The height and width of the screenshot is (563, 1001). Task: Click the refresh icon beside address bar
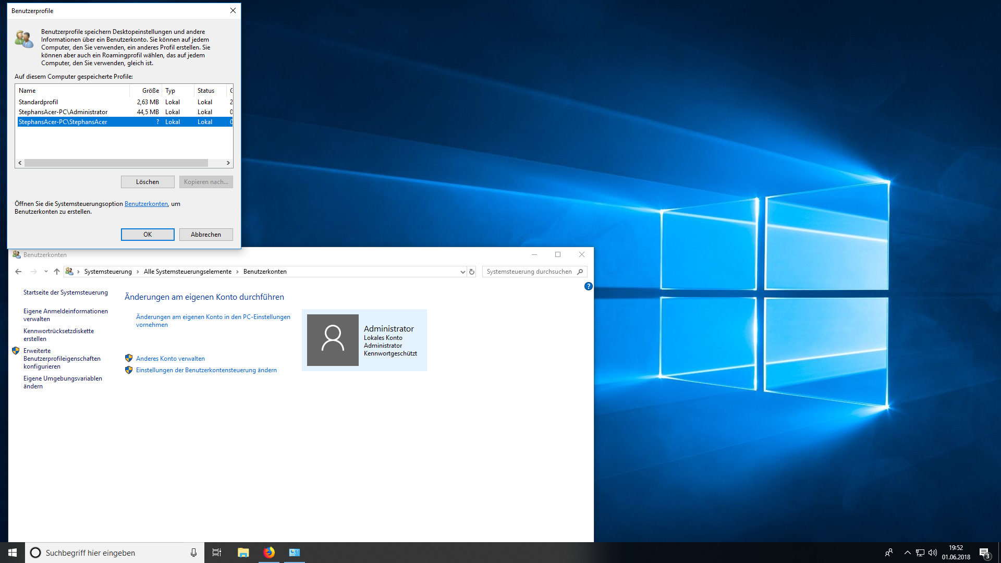click(471, 272)
